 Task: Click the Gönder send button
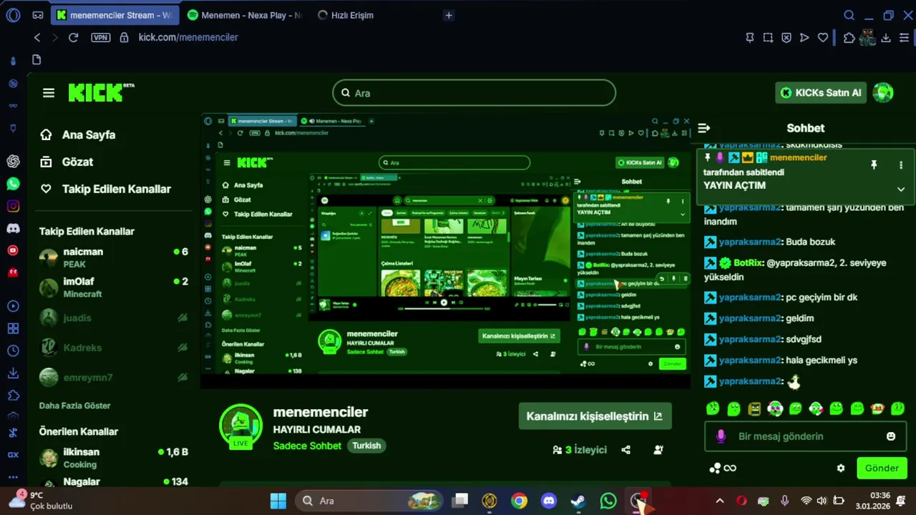tap(882, 469)
